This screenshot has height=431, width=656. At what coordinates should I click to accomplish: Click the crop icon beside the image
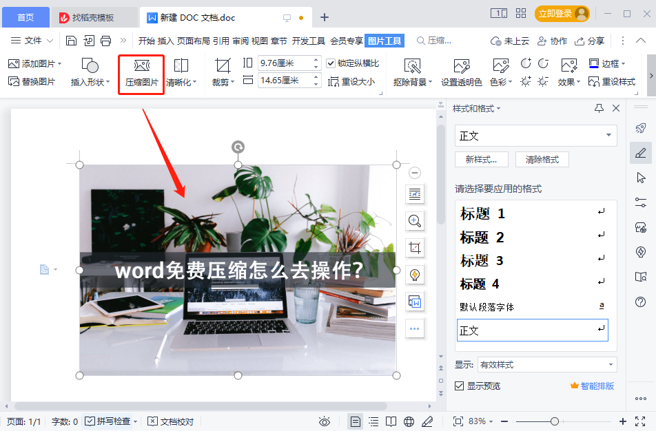click(415, 248)
